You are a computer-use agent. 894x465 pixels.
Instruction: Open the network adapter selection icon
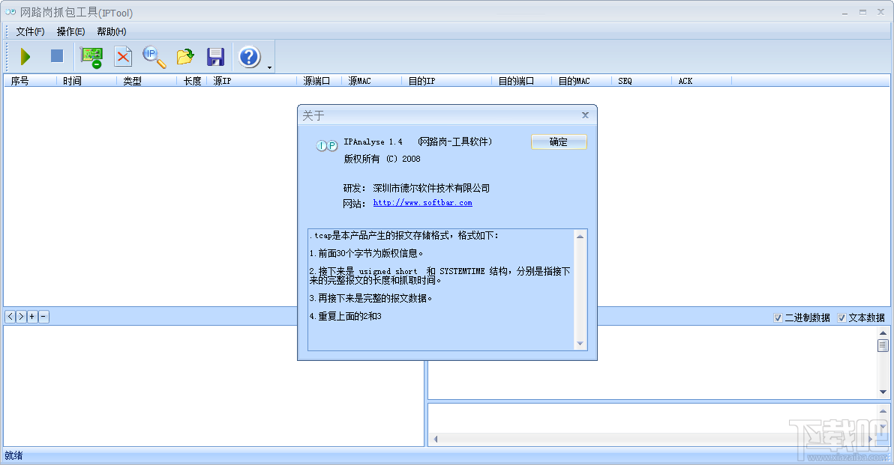[x=91, y=57]
